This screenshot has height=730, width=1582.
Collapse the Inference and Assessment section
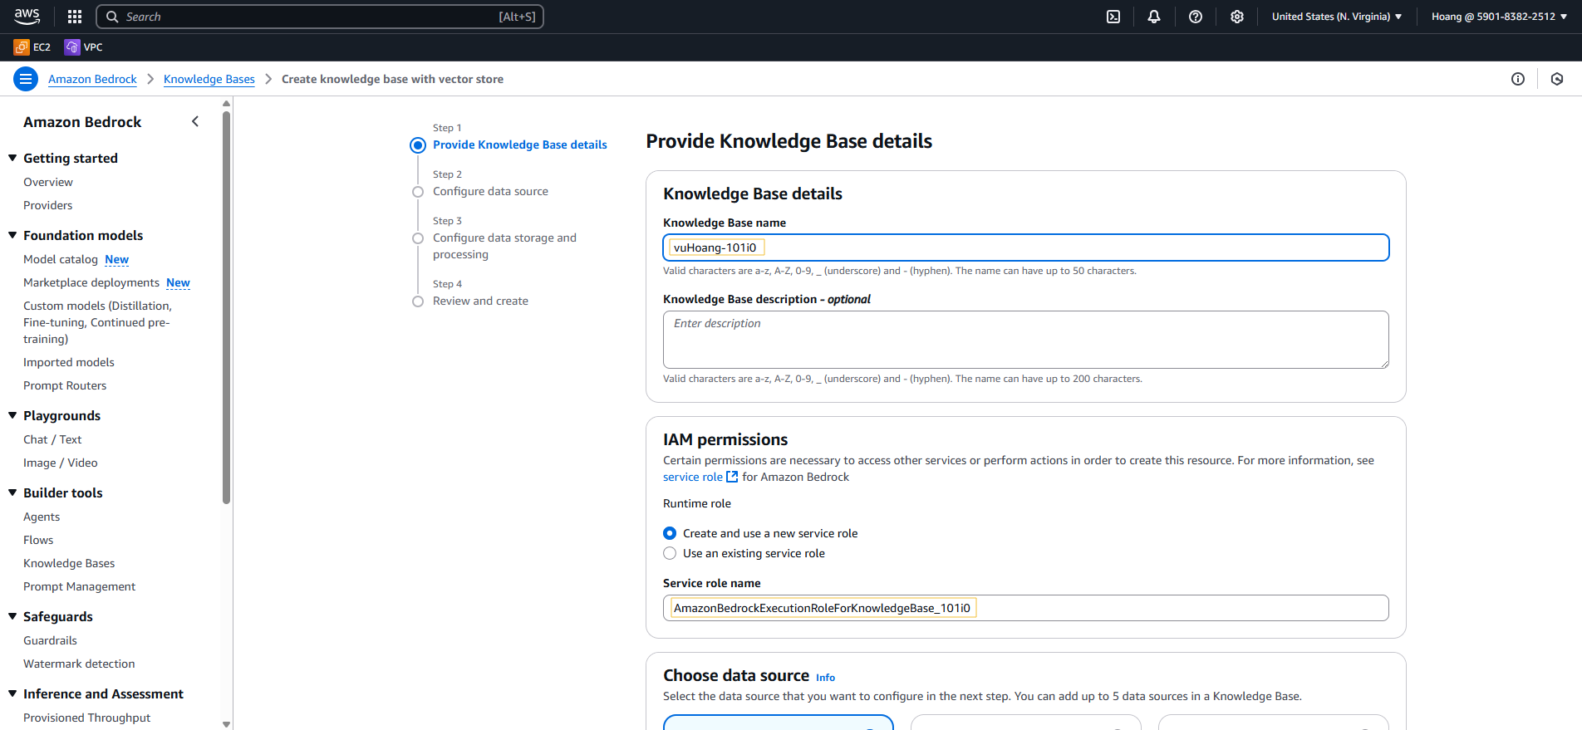[12, 693]
